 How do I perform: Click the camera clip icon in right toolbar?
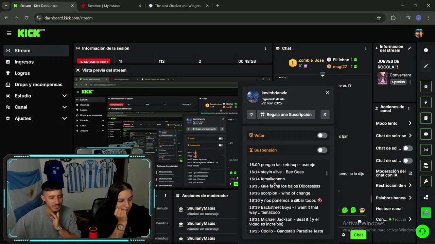coord(426,166)
